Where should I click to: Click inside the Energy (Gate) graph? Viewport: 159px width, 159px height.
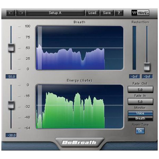79,107
